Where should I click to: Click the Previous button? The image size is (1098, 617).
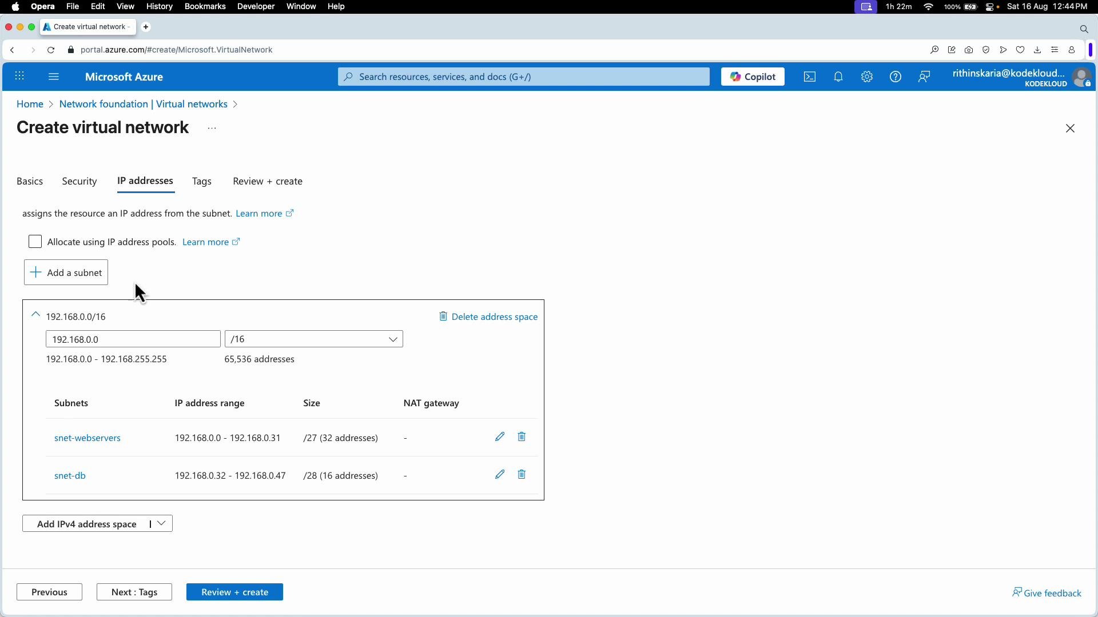[49, 592]
